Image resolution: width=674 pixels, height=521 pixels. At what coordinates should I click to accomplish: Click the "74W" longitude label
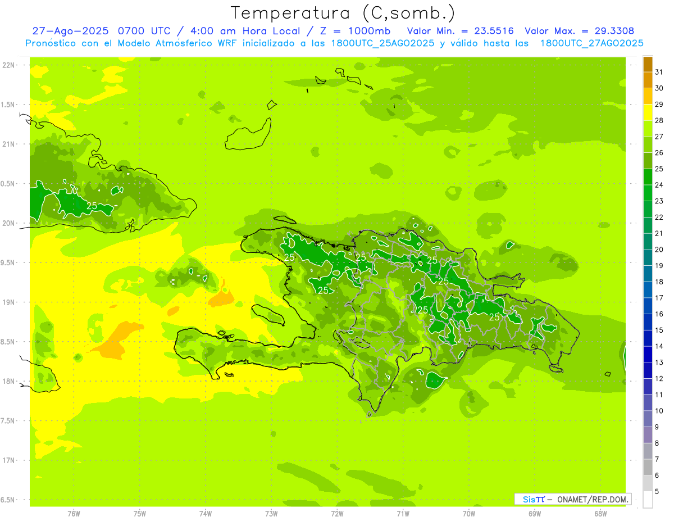(x=206, y=513)
